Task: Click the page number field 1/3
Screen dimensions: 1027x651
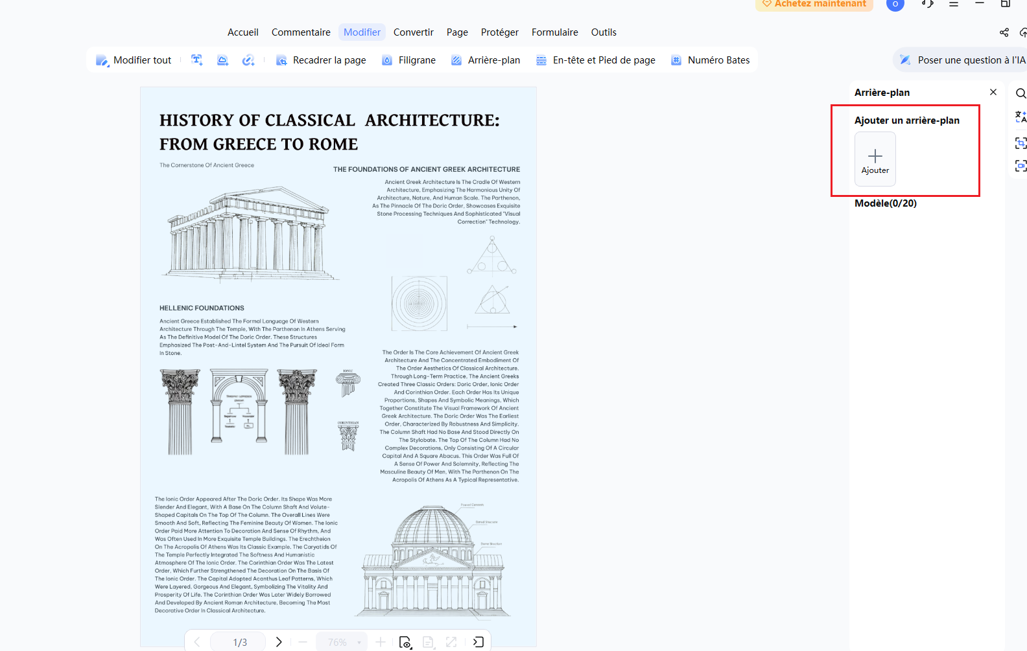Action: pyautogui.click(x=239, y=642)
